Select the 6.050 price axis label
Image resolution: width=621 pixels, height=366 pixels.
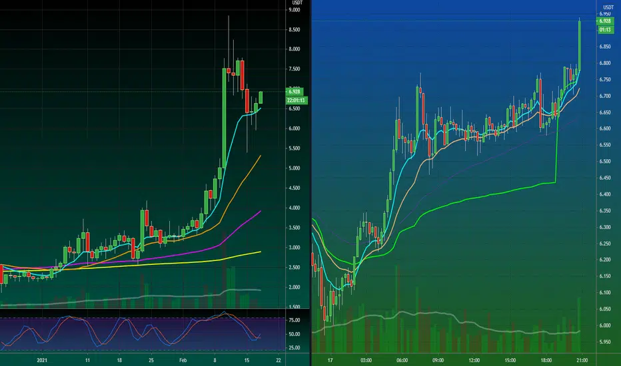(x=605, y=309)
